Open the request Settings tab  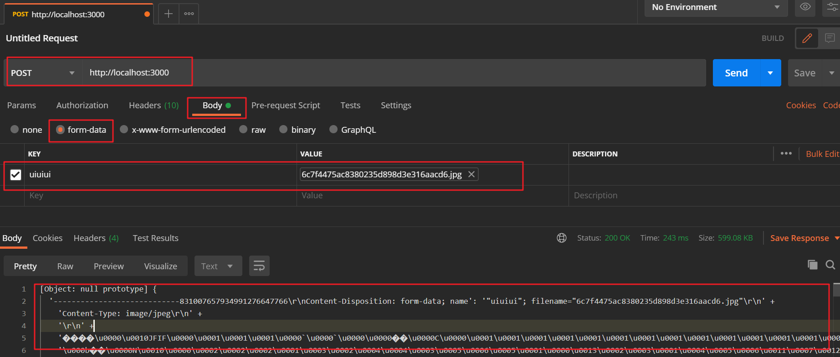click(x=396, y=106)
